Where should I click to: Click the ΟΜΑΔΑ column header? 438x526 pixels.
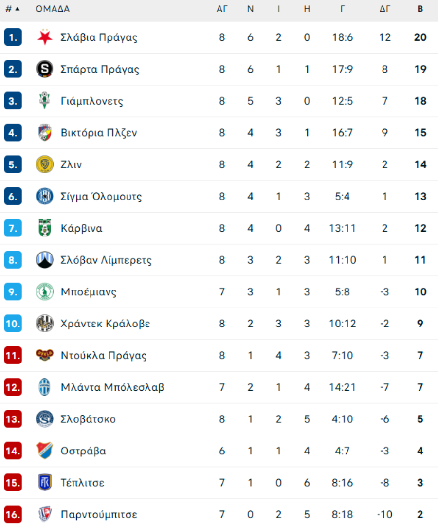pyautogui.click(x=53, y=9)
